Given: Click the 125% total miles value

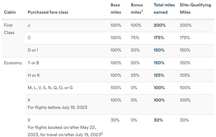Looking at the screenshot, I should pos(159,75).
